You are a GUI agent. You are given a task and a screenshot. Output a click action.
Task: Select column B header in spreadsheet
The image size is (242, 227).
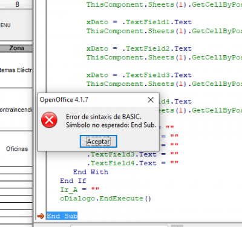[17, 4]
